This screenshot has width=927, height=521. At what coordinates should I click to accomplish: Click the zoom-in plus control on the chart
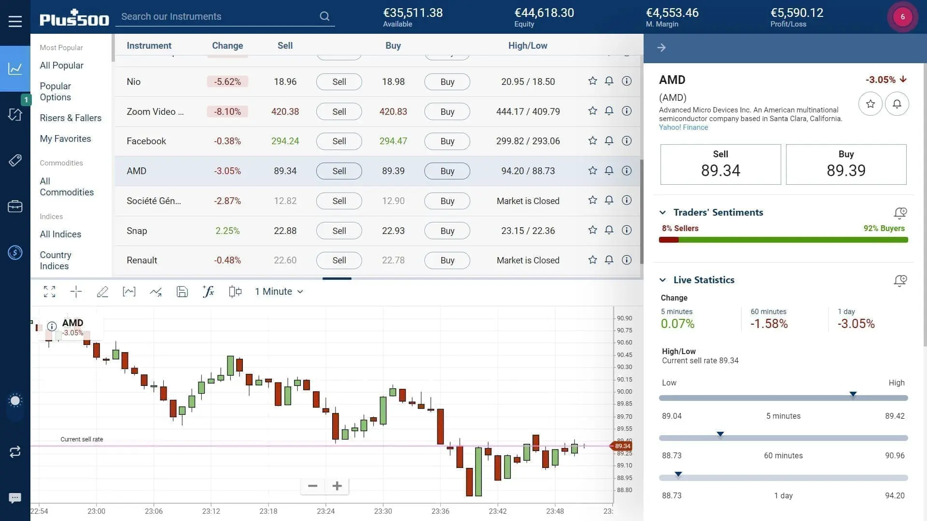pyautogui.click(x=337, y=486)
